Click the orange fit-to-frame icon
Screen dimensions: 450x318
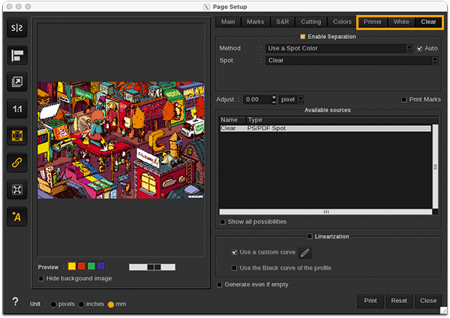click(16, 136)
